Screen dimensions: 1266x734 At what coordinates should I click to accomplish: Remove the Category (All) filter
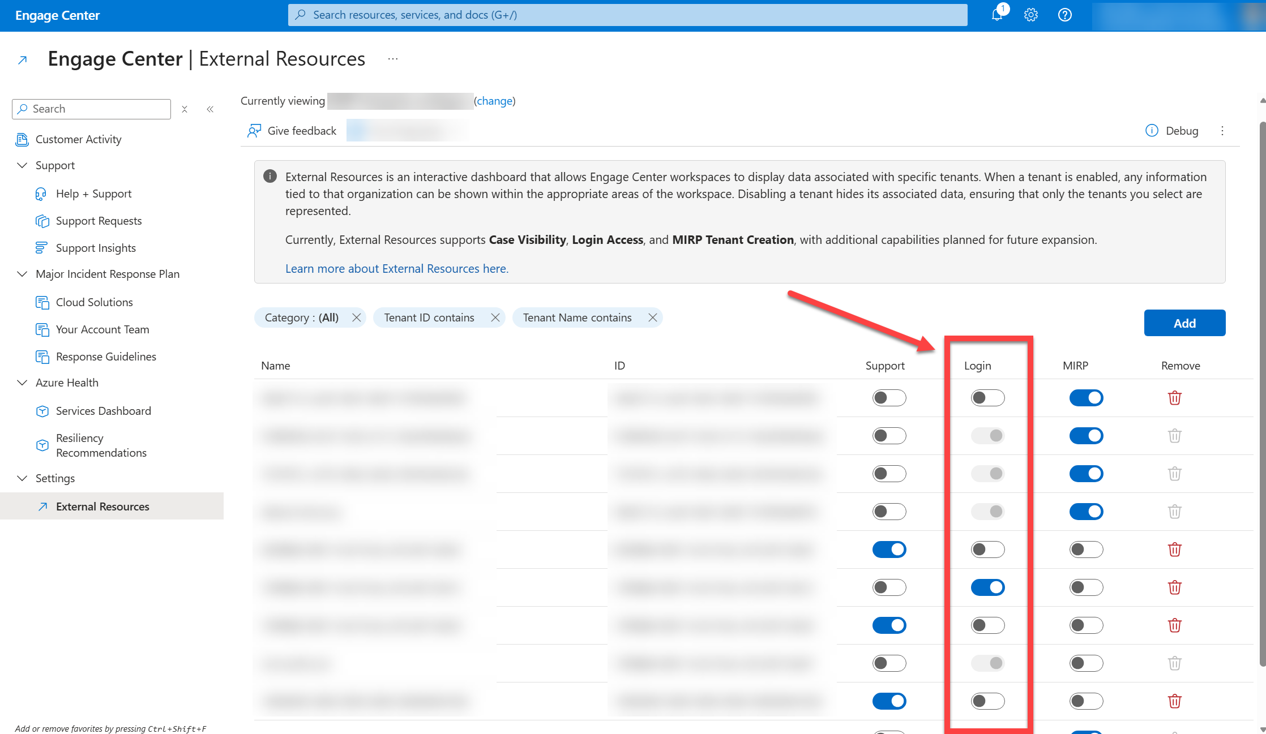pos(356,318)
